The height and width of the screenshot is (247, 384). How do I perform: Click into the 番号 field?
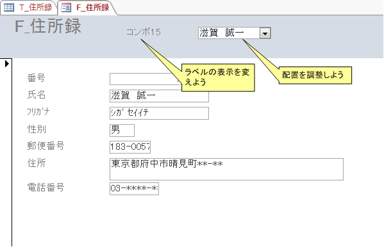click(x=146, y=79)
